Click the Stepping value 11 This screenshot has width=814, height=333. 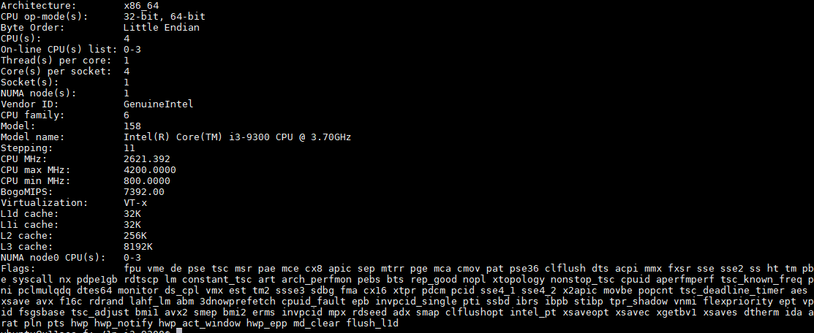[x=129, y=148]
